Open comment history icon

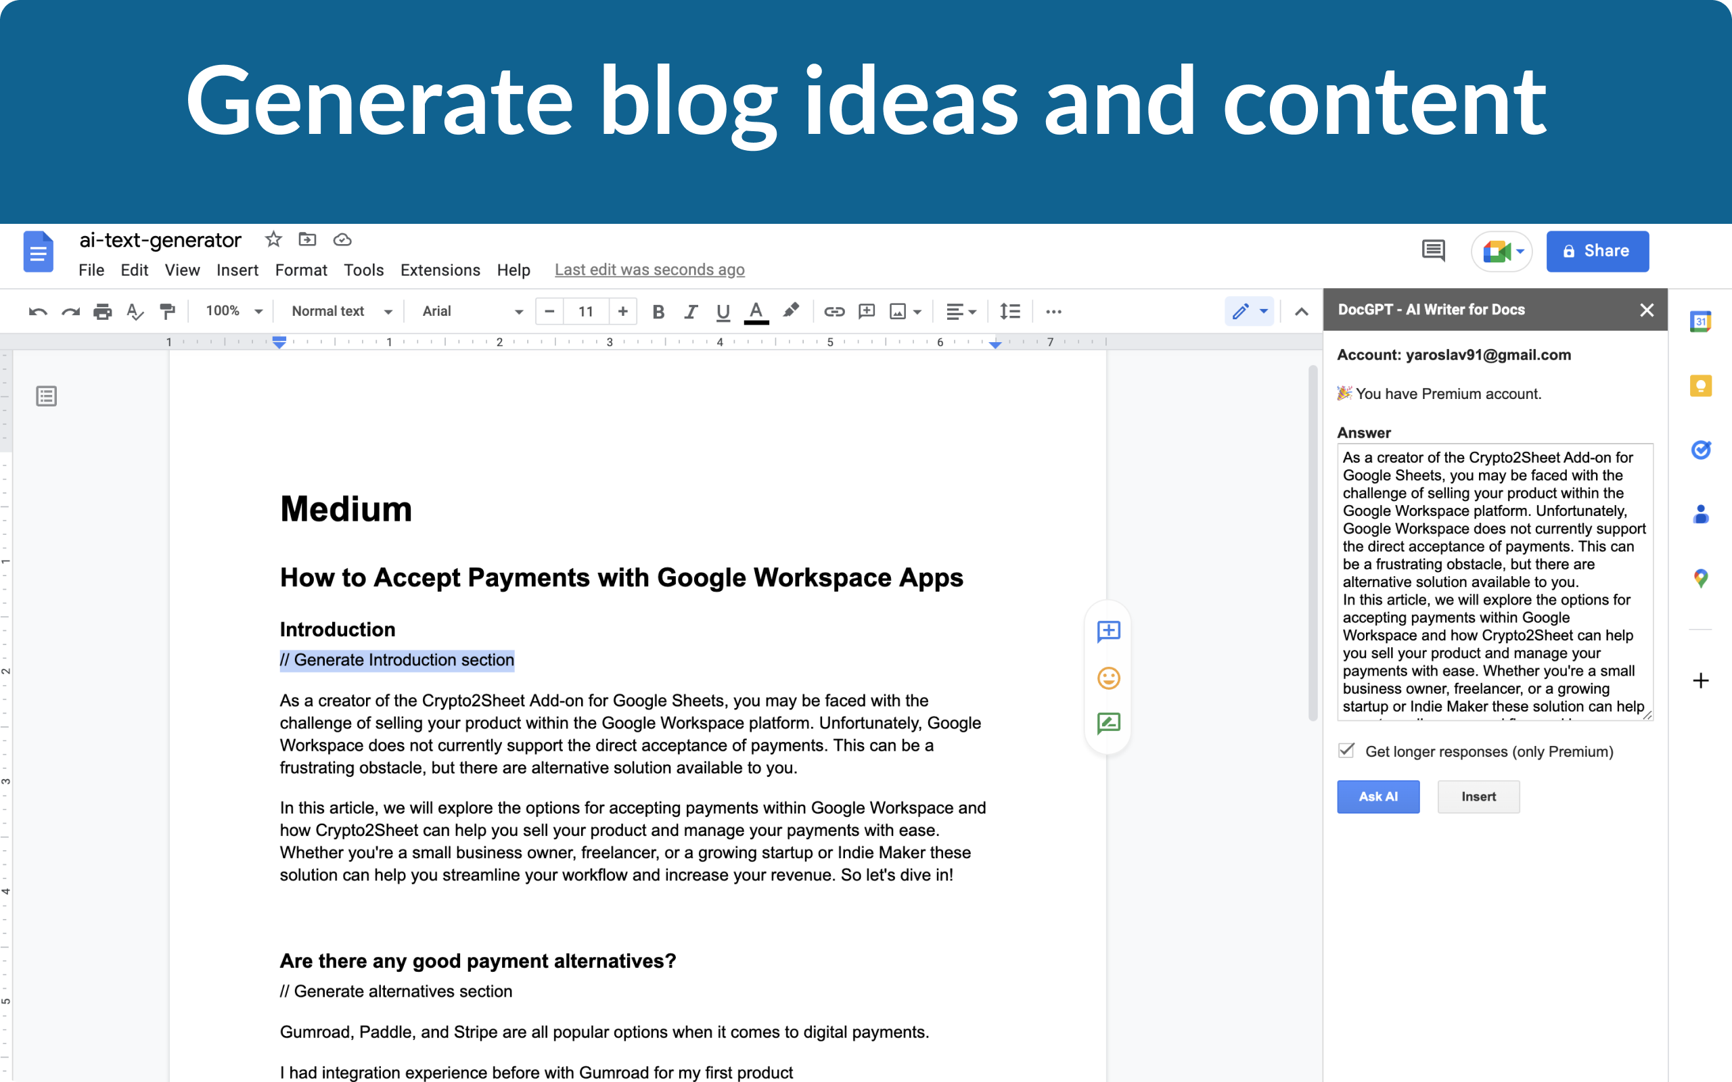pyautogui.click(x=1433, y=250)
